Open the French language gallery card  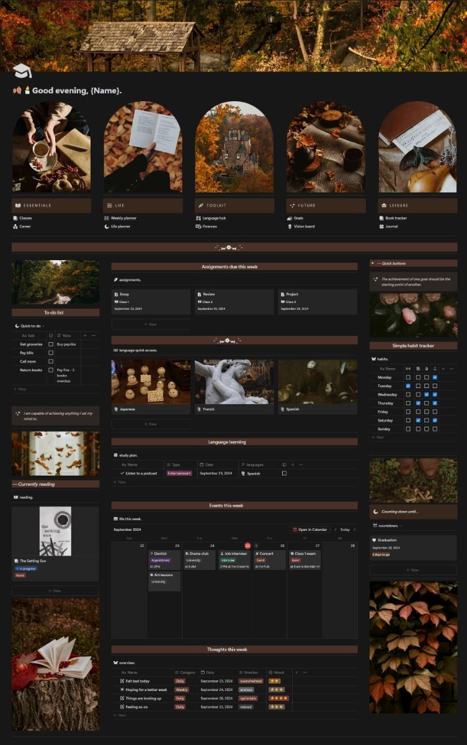click(234, 387)
